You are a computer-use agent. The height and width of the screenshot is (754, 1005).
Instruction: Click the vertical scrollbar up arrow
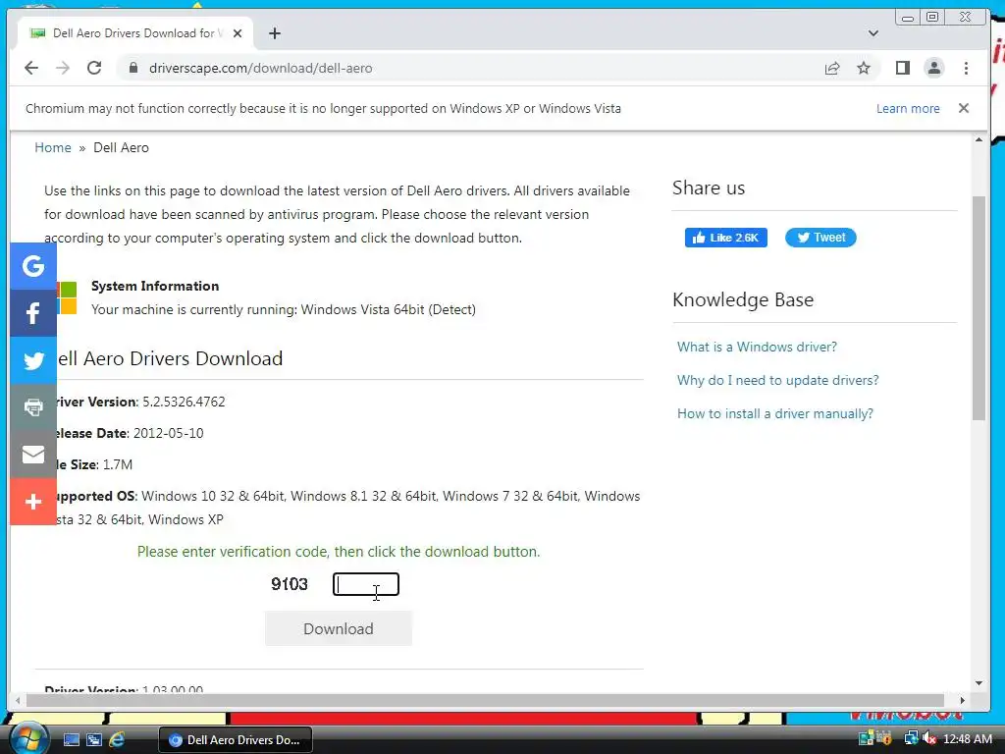(979, 139)
